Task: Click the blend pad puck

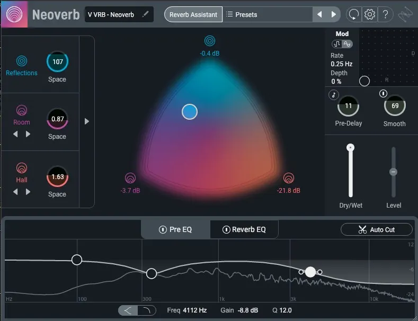Action: click(x=190, y=112)
